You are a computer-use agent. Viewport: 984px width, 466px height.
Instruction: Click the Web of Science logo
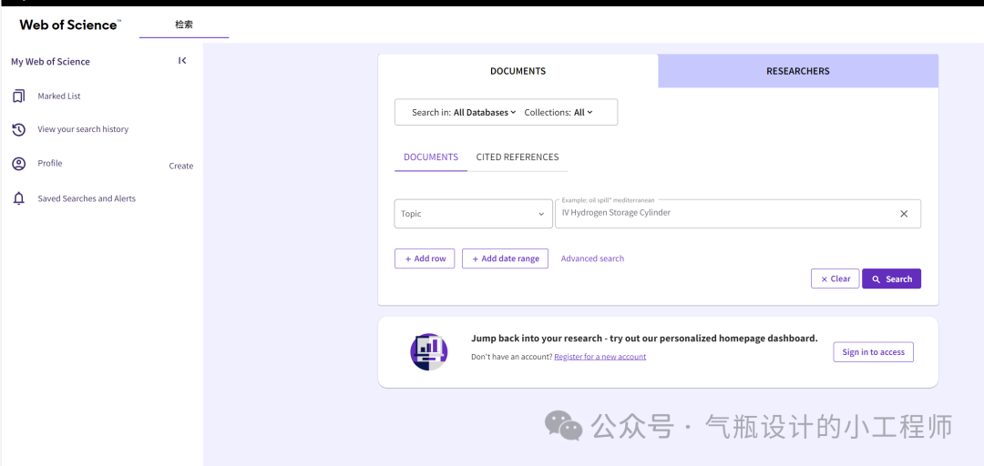coord(70,25)
